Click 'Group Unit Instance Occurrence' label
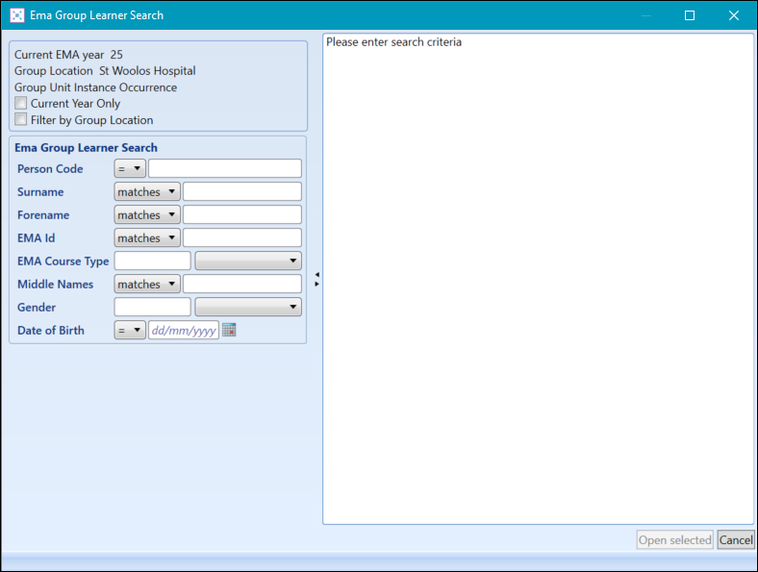758x572 pixels. point(96,87)
